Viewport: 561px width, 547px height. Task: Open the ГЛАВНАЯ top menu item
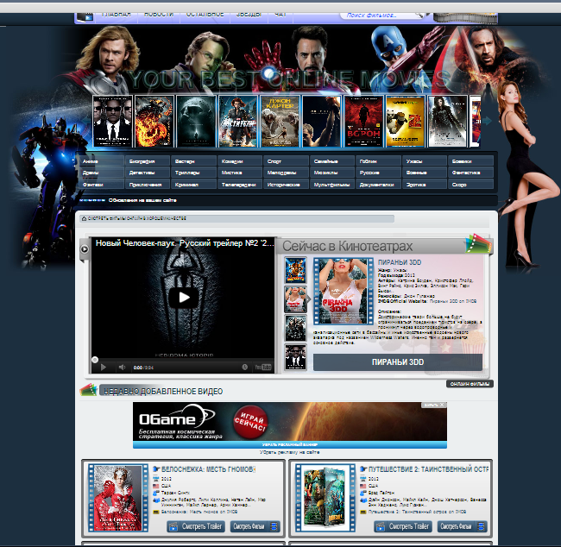[116, 15]
